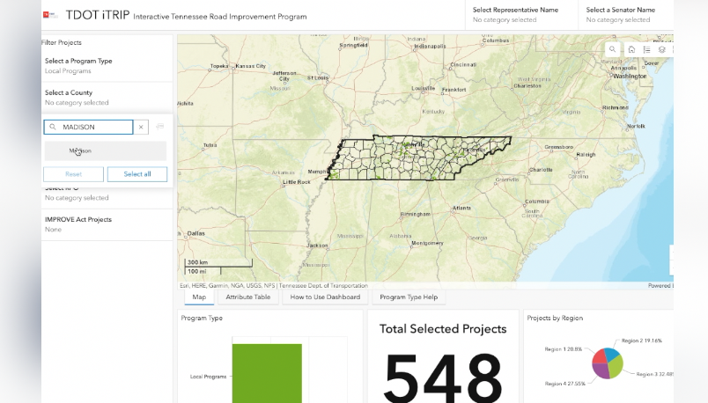The height and width of the screenshot is (403, 708).
Task: Expand Select a Program Type filter
Action: (107, 65)
